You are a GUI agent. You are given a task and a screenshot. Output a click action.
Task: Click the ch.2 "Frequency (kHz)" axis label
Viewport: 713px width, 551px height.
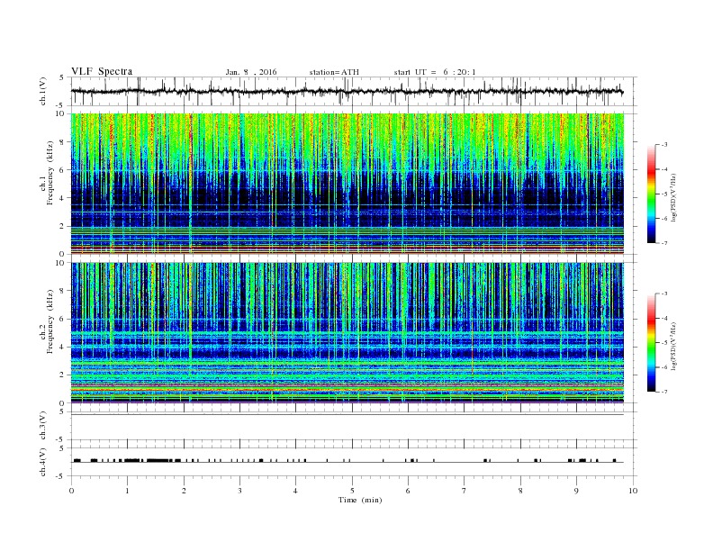[50, 321]
